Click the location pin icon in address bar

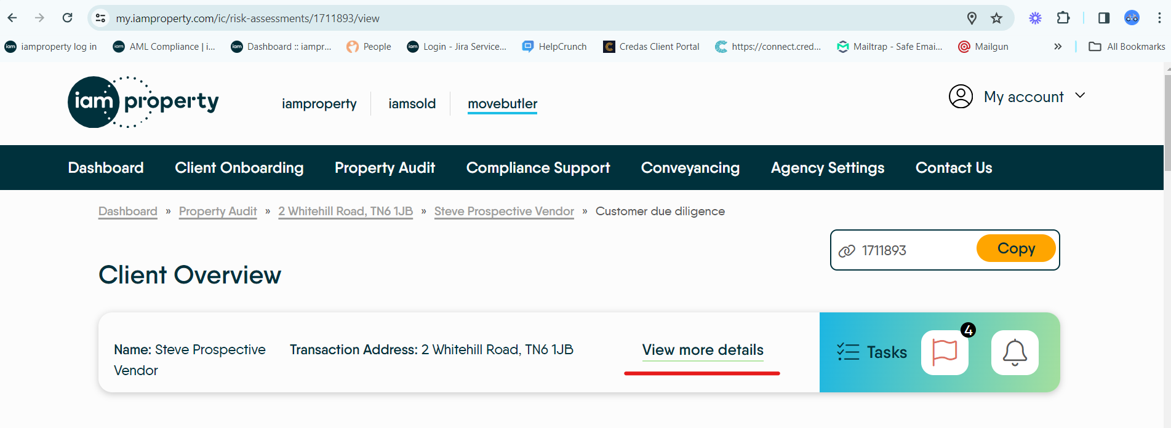(x=972, y=18)
